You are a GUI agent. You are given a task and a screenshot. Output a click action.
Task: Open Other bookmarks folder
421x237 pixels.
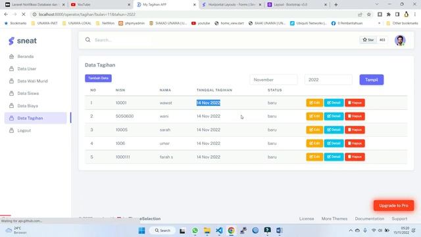(402, 24)
